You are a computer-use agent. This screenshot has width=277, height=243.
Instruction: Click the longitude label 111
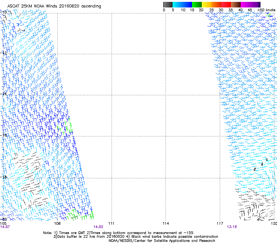click(x=111, y=224)
